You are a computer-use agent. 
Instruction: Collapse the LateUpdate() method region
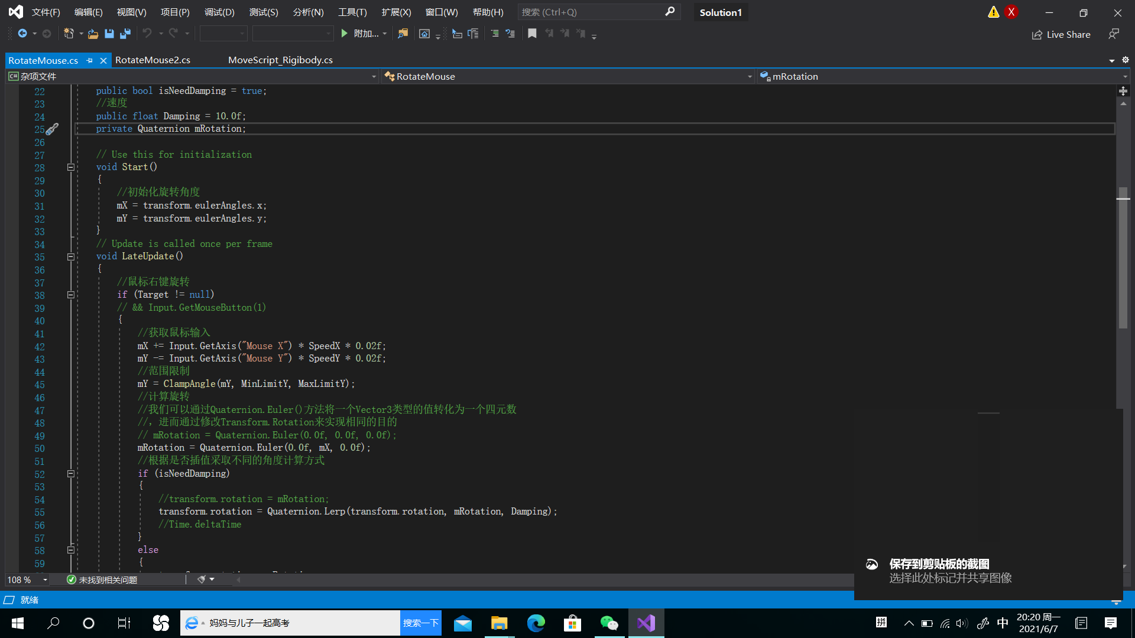click(70, 256)
